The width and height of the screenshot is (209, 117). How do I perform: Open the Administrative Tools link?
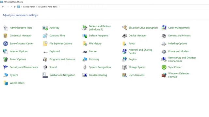(x=21, y=28)
